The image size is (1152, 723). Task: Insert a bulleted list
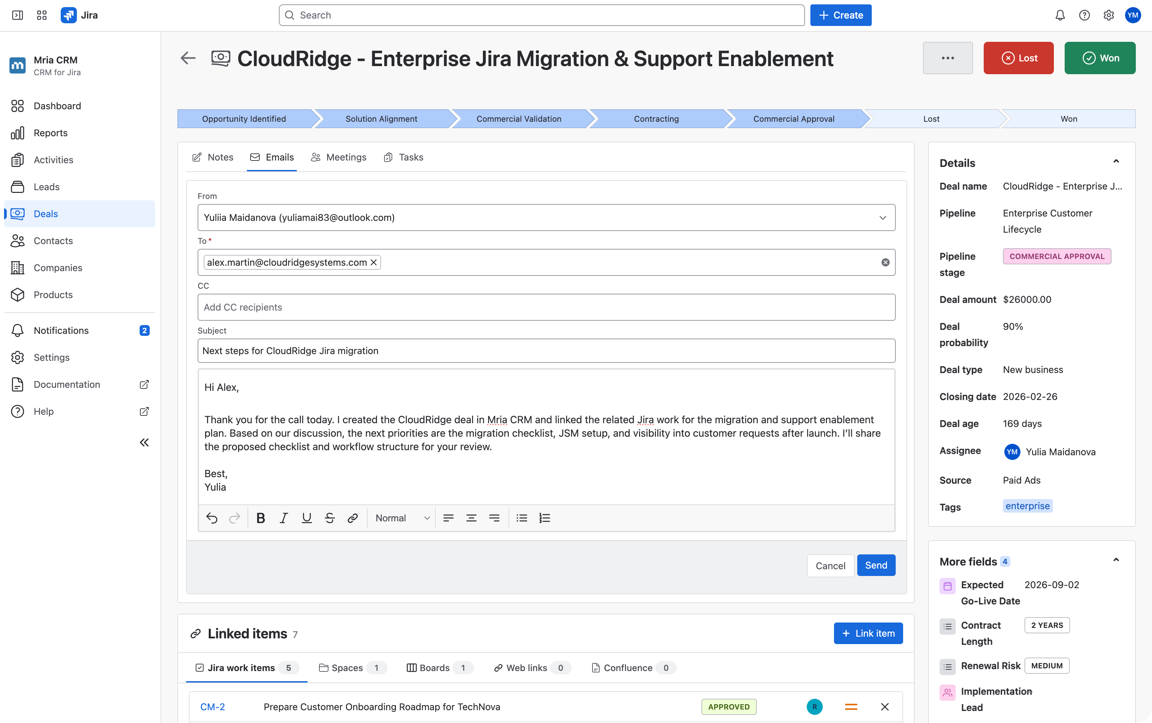(522, 518)
